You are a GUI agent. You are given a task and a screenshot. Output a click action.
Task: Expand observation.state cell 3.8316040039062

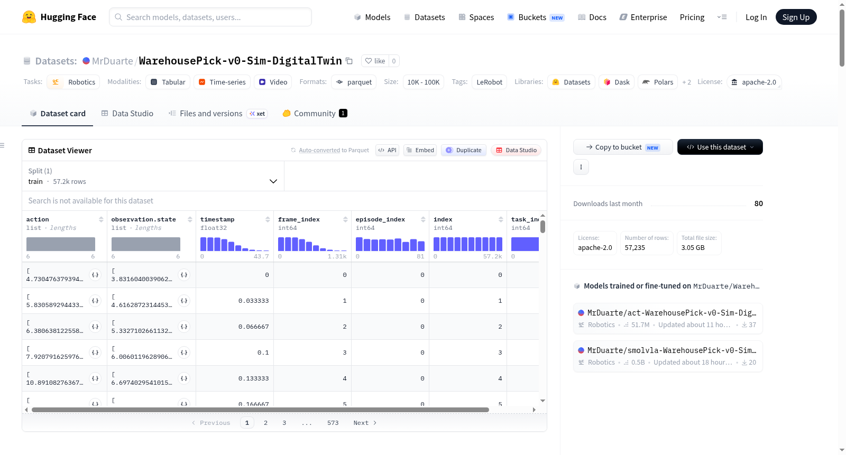coord(184,275)
